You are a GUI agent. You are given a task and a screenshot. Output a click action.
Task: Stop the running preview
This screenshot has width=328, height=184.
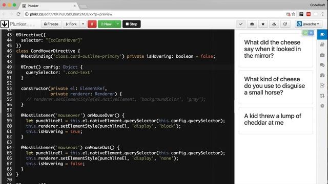[131, 24]
